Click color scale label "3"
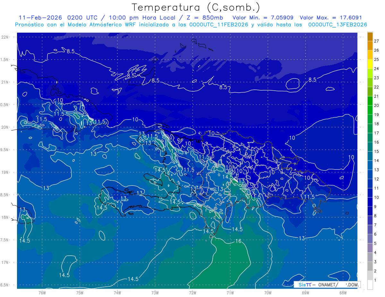Image resolution: width=385 pixels, height=297 pixels. 375,262
